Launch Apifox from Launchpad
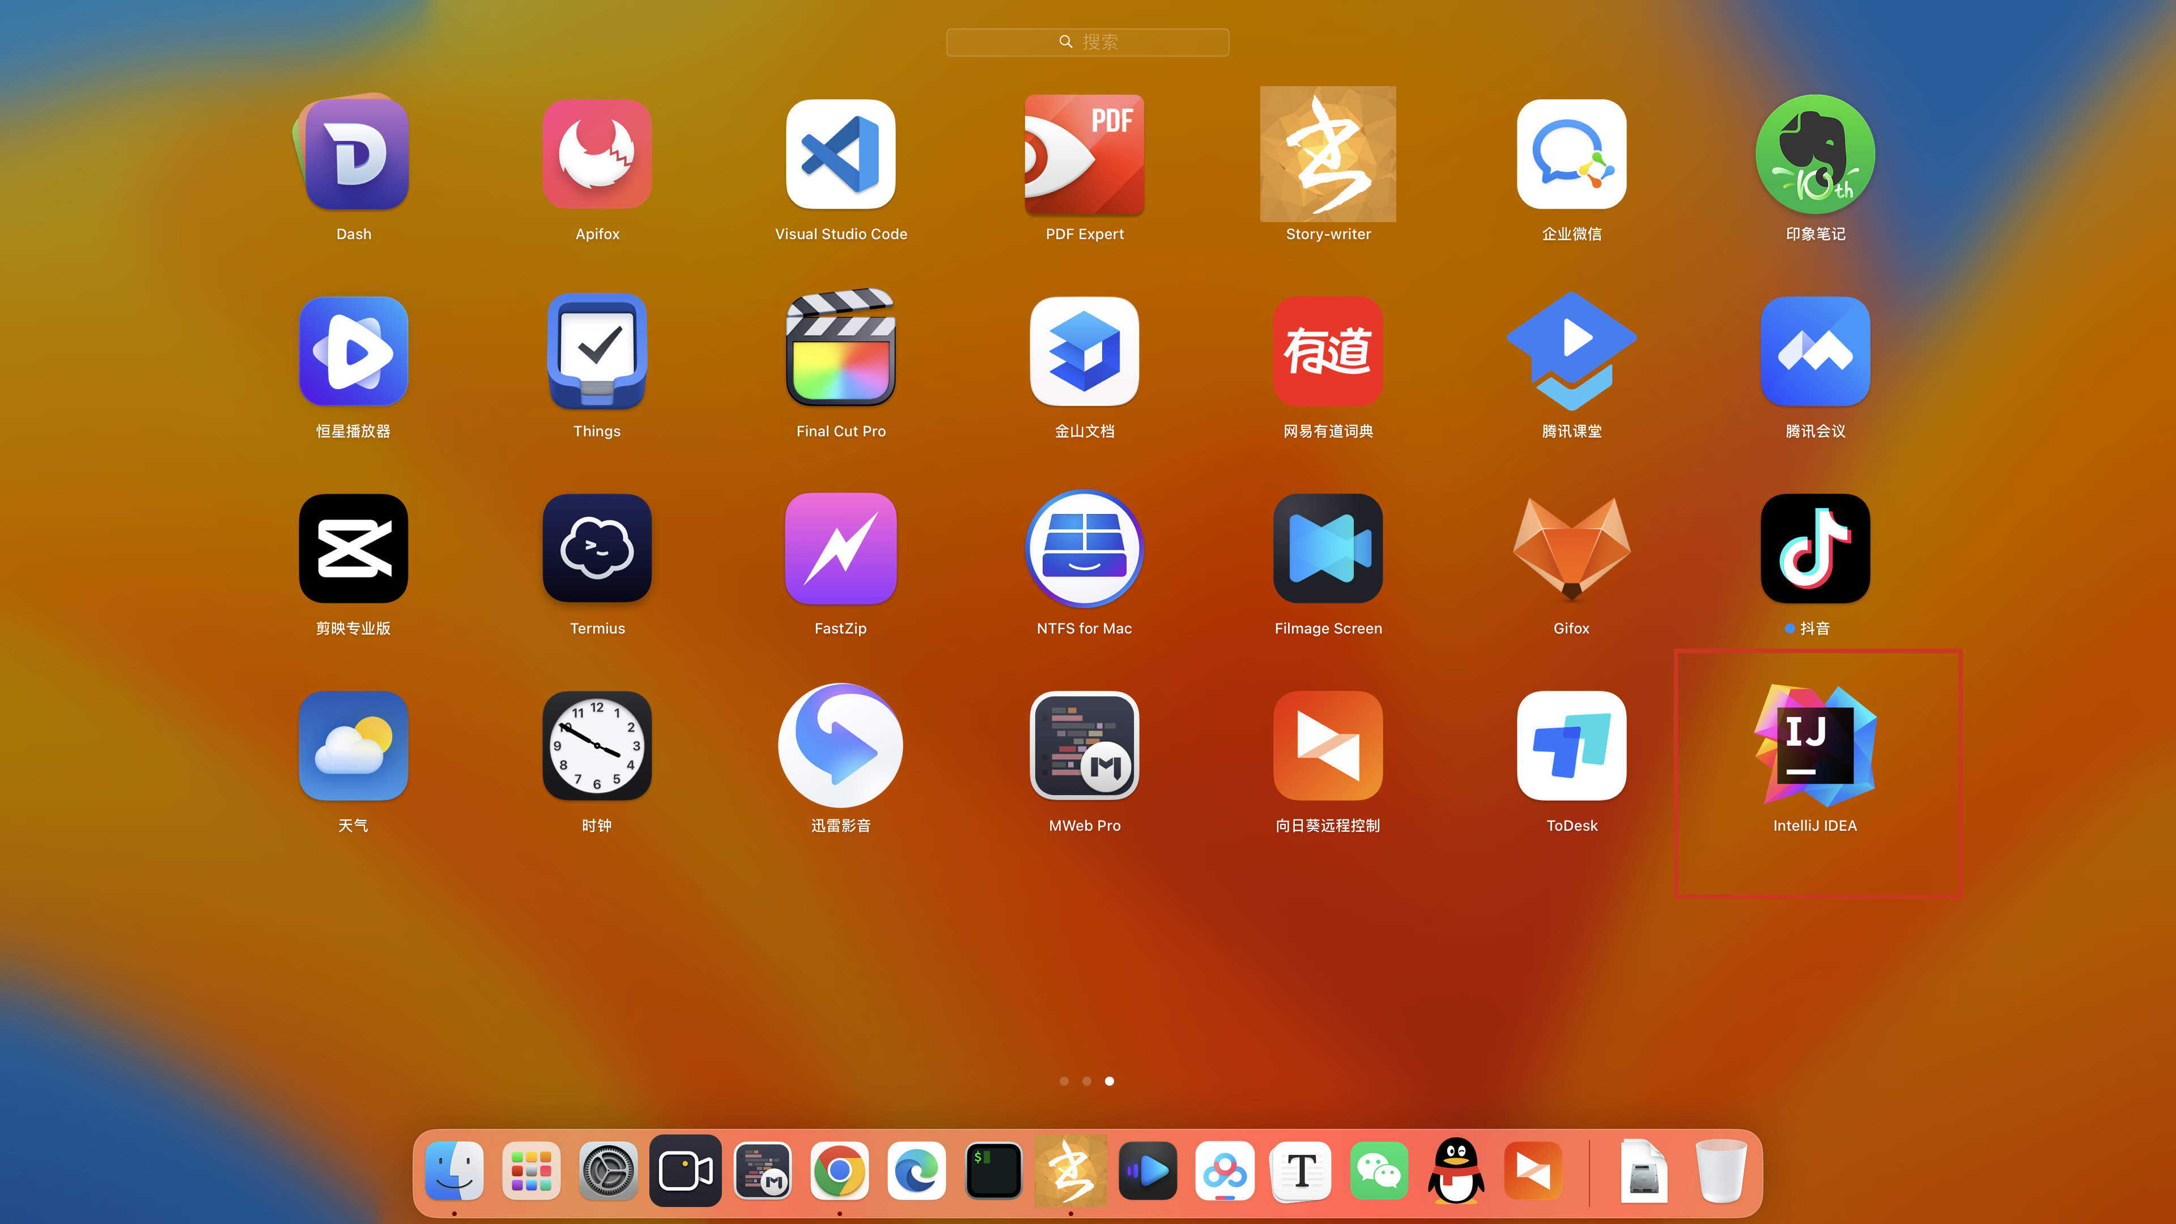This screenshot has width=2176, height=1224. (597, 154)
